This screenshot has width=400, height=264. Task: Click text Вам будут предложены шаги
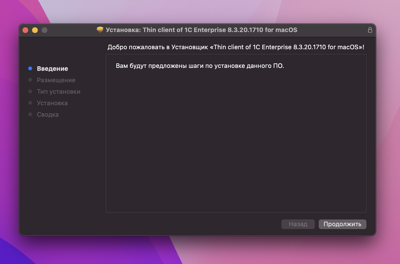pyautogui.click(x=200, y=66)
